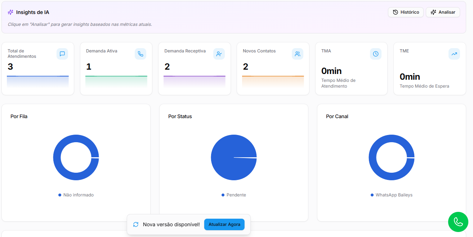Click the clock icon in TMA card
The height and width of the screenshot is (237, 473).
click(x=376, y=54)
